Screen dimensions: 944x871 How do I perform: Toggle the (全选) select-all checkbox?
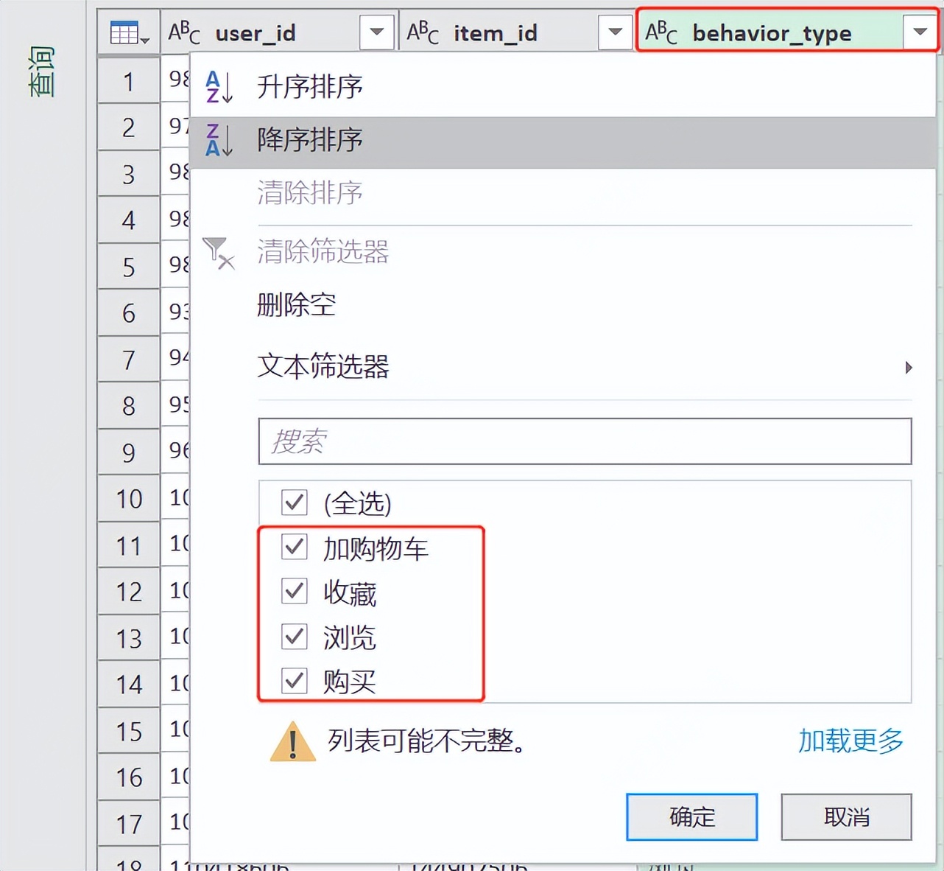(x=294, y=503)
